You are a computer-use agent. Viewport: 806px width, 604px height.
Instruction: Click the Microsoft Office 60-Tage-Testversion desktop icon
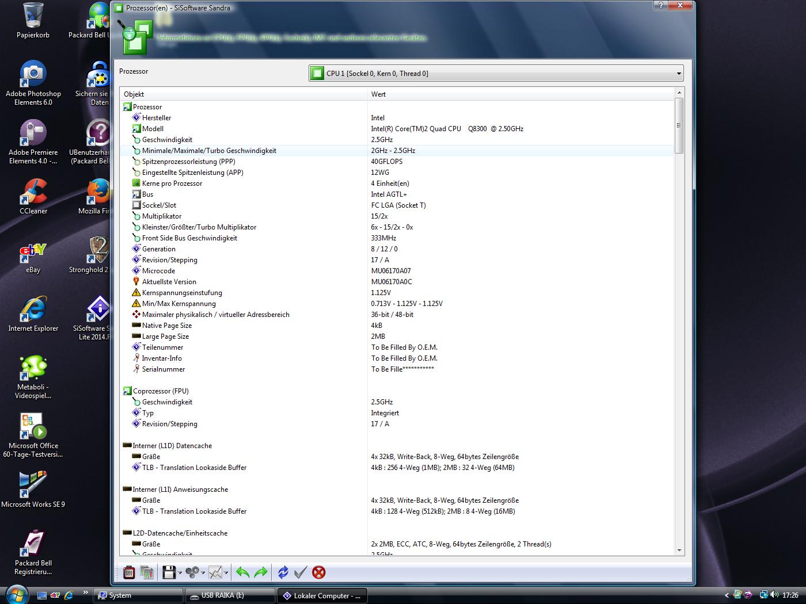pos(33,435)
